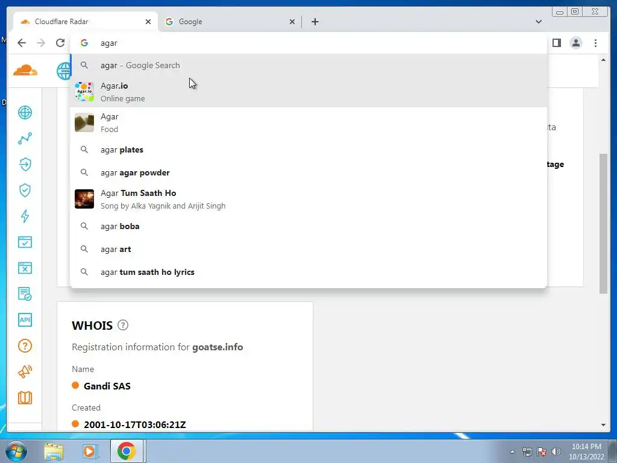Open the lightning bolt sidebar icon
617x463 pixels.
coord(25,216)
